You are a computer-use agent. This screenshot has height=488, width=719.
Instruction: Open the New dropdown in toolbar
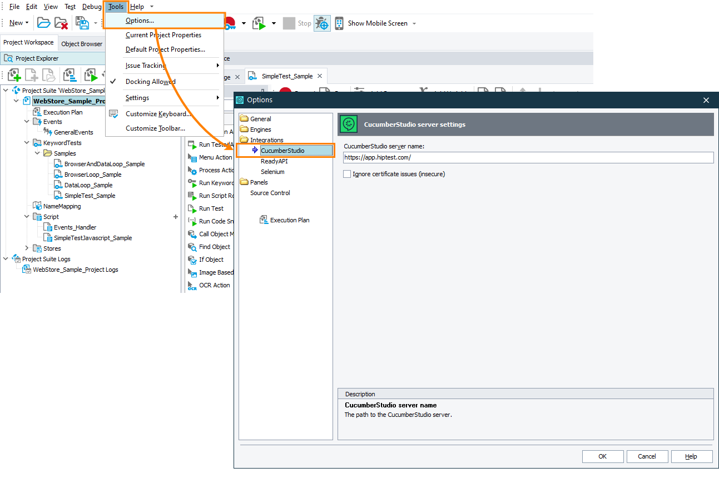point(19,23)
